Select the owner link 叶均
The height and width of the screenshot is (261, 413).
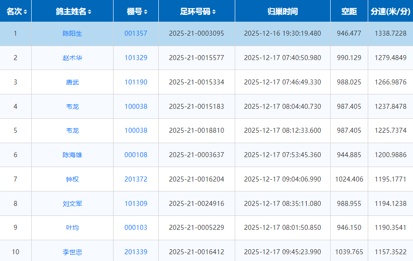pyautogui.click(x=72, y=228)
